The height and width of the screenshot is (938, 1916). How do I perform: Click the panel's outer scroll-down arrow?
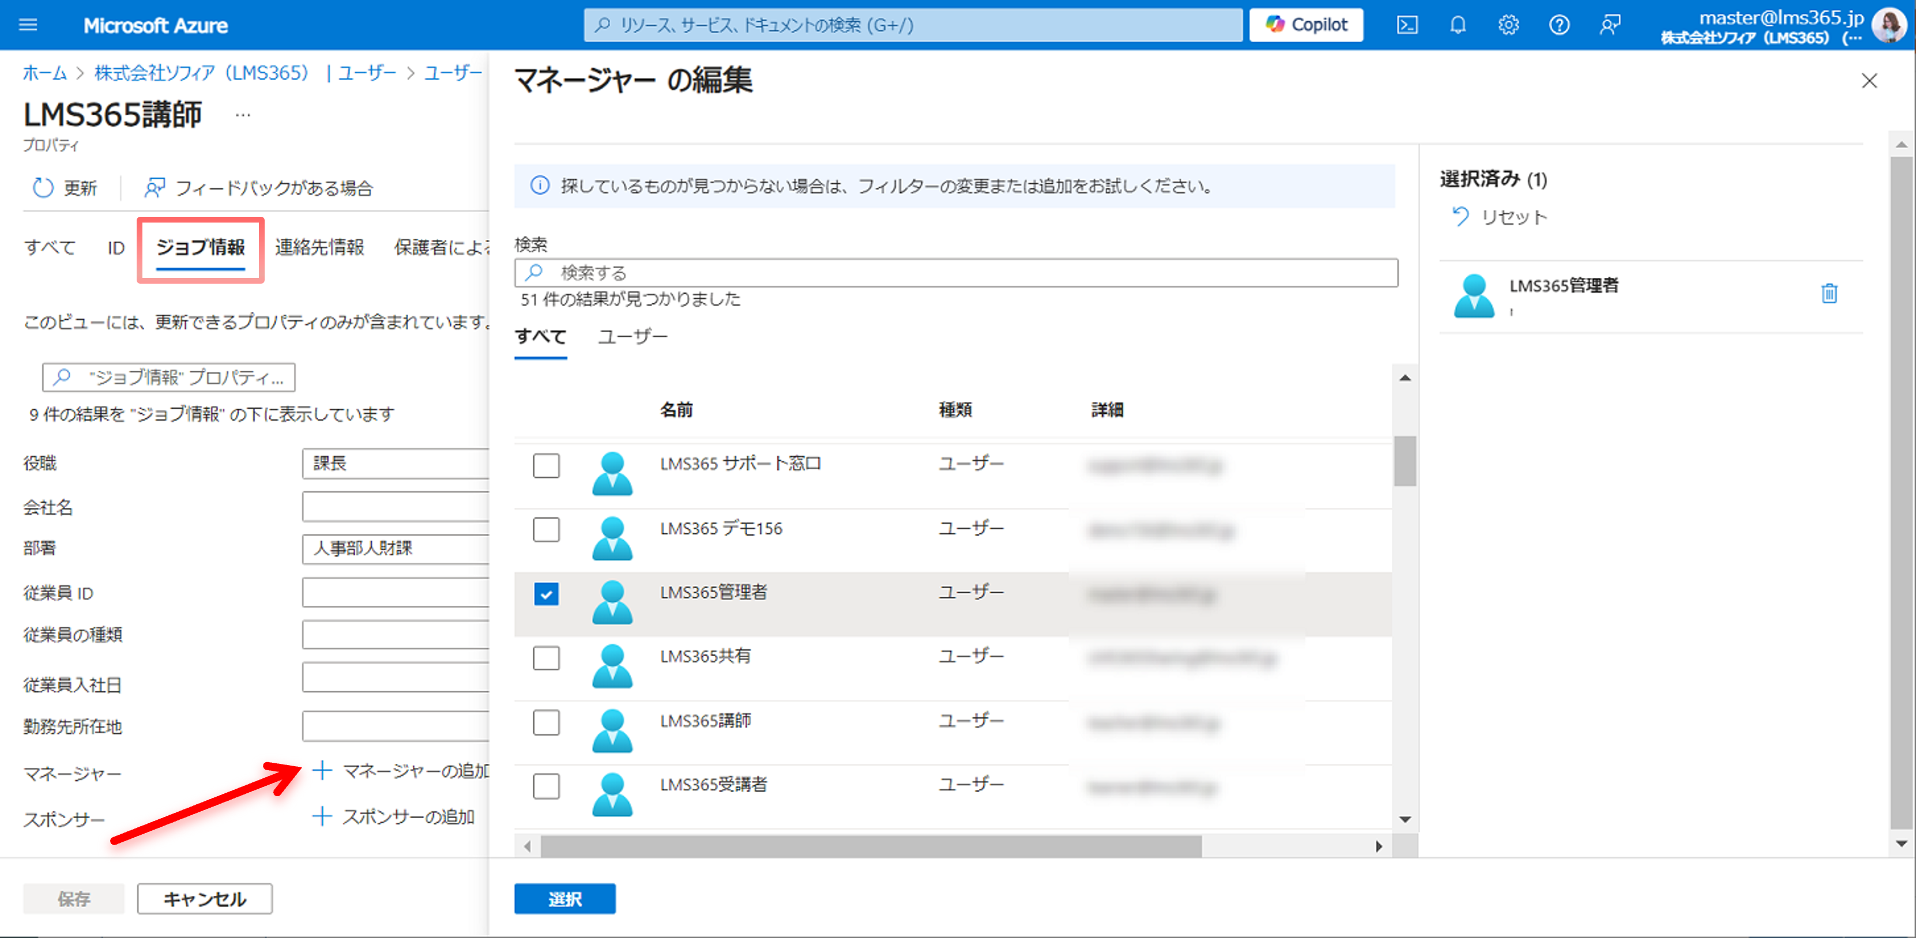tap(1901, 843)
